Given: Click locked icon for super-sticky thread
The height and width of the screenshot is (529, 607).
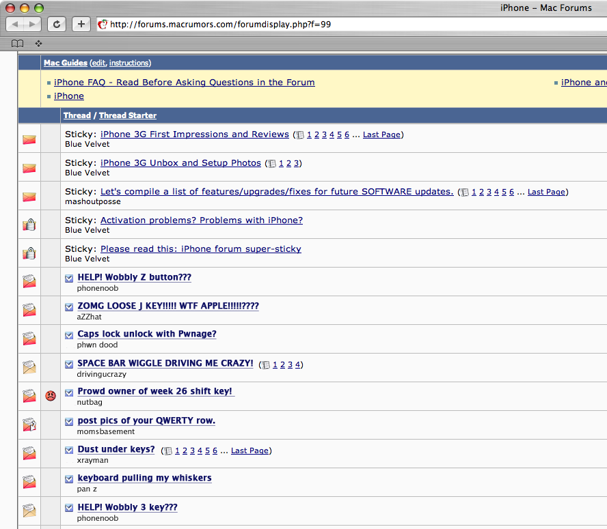Looking at the screenshot, I should click(29, 253).
